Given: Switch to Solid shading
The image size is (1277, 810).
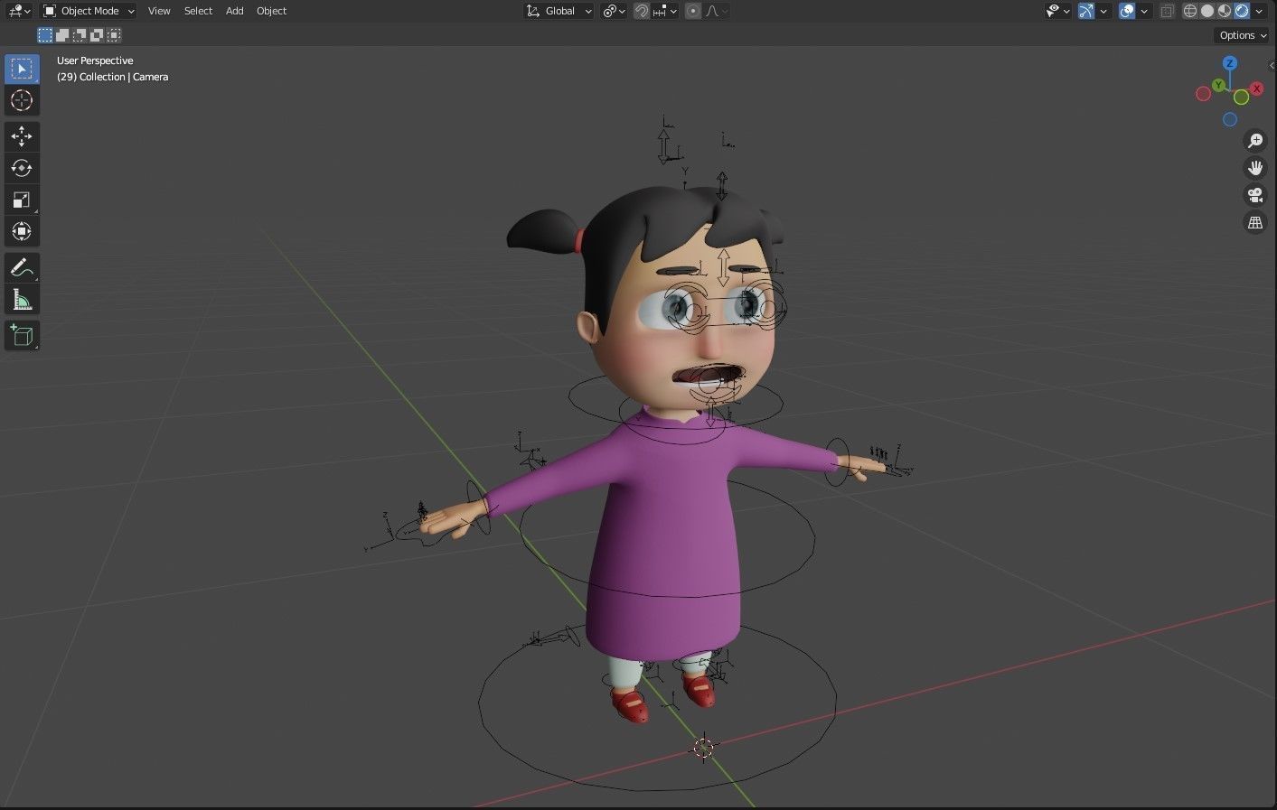Looking at the screenshot, I should (1207, 11).
